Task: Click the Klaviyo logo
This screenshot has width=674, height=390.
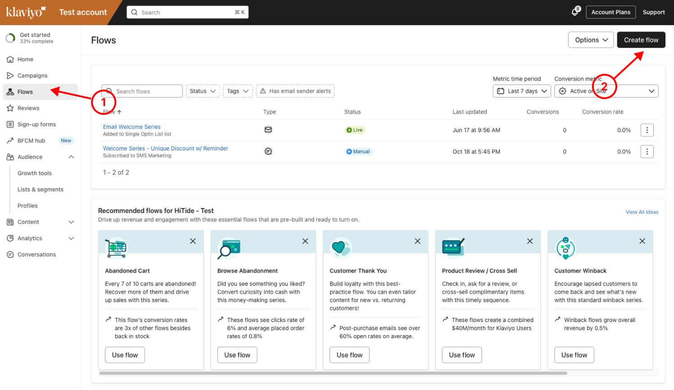Action: tap(25, 12)
